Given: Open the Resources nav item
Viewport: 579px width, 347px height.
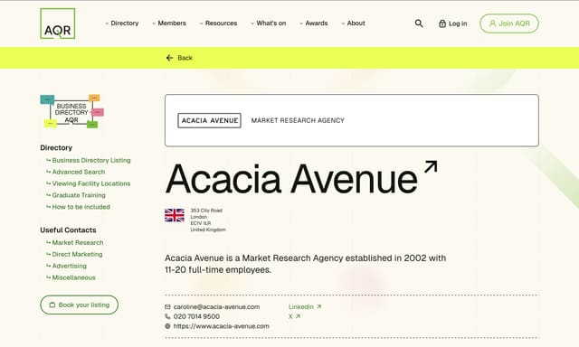Looking at the screenshot, I should 221,23.
